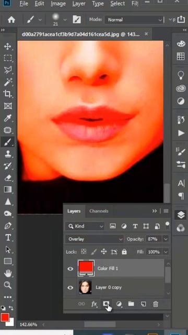Open the Edit Toolbar three-dots menu
Screen dimensions: 188x335
pos(8,297)
